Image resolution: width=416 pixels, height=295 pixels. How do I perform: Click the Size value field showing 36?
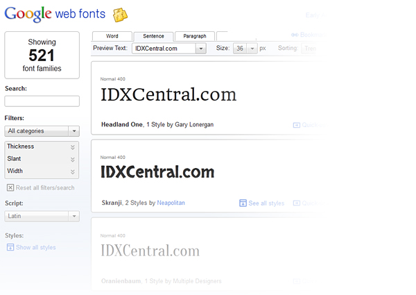point(240,49)
